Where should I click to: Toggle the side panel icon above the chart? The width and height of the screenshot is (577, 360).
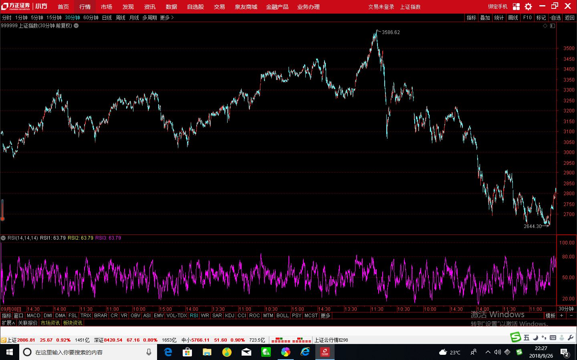[553, 26]
